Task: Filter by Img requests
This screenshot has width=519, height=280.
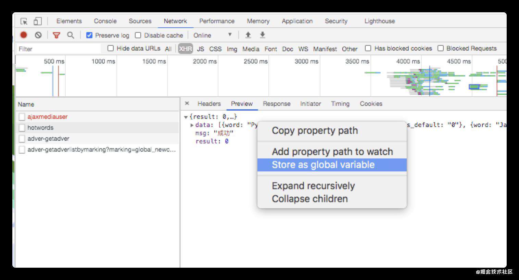Action: 232,49
